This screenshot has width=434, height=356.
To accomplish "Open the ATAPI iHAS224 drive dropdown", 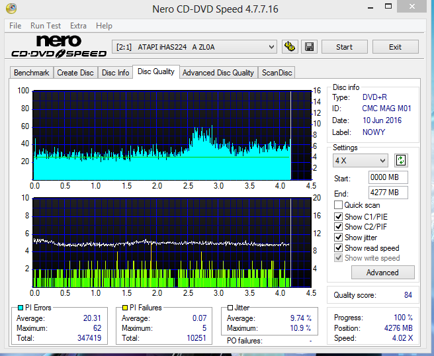I will point(195,47).
